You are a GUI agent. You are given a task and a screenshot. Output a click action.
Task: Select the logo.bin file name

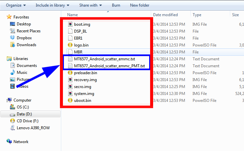(x=81, y=45)
